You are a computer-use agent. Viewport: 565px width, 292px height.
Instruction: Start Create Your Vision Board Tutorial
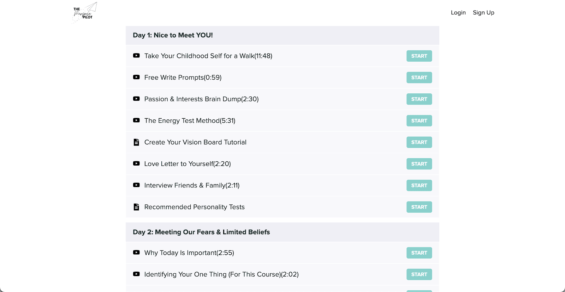(x=419, y=142)
